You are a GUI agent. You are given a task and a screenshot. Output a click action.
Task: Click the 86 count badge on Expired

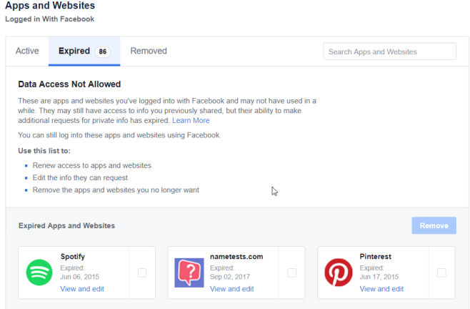(x=103, y=51)
